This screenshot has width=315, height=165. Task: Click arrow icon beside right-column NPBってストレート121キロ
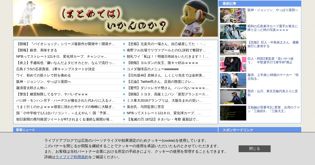tap(124, 113)
